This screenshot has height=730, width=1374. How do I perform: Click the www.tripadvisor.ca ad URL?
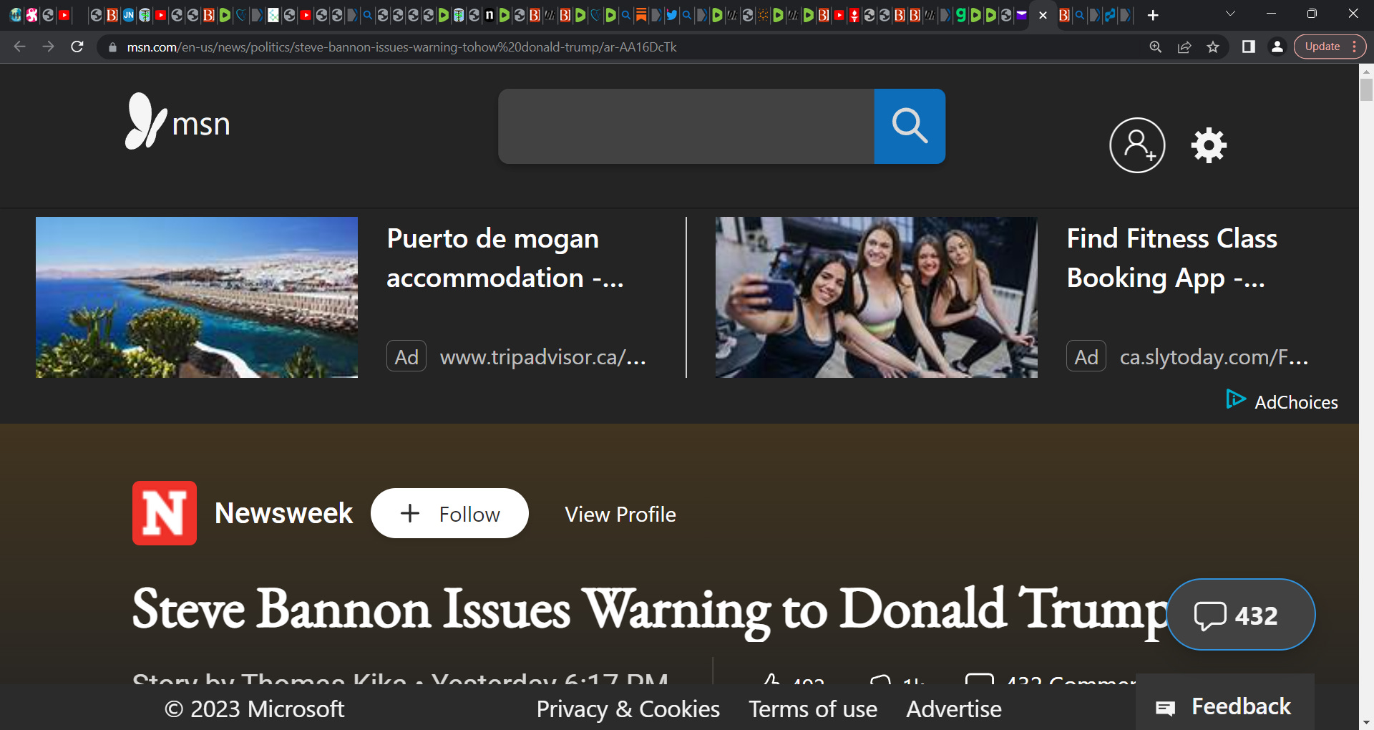(x=542, y=356)
